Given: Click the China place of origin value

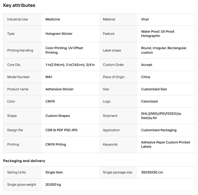Looking at the screenshot, I should coord(146,77).
